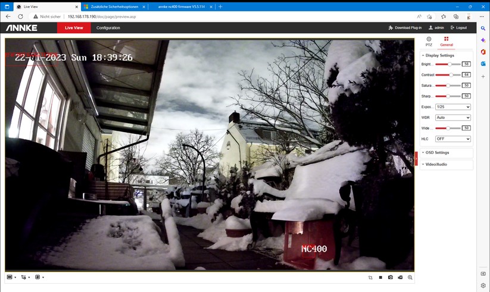Open the stream type selector icon
The width and height of the screenshot is (490, 292).
pyautogui.click(x=24, y=277)
